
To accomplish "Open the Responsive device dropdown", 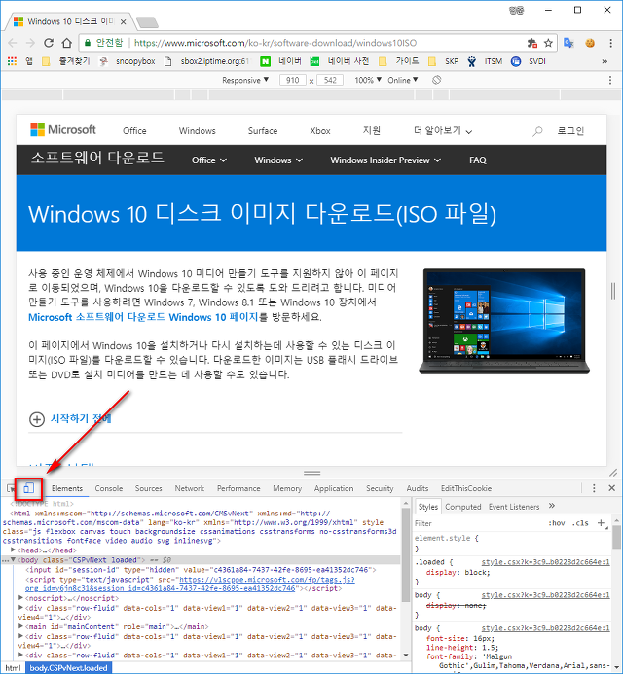I will [x=245, y=80].
